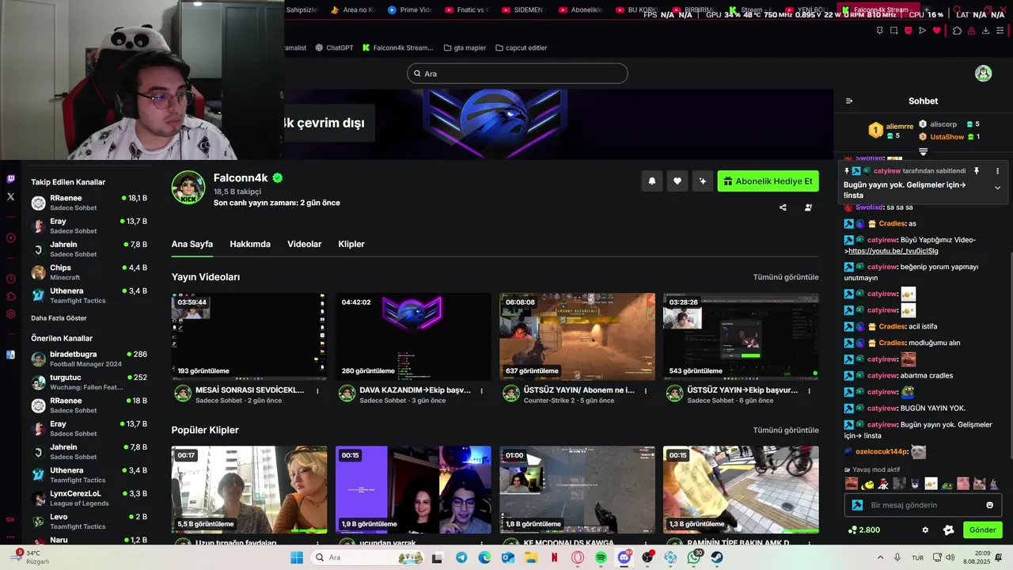Open emoji picker in chat input
Screen dimensions: 1013x570
pos(989,505)
